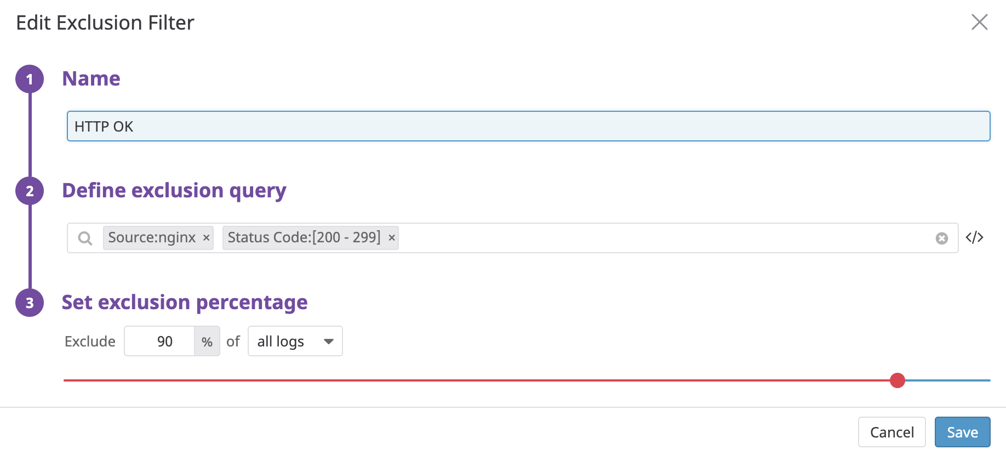
Task: Clear the entire exclusion query
Action: [x=941, y=238]
